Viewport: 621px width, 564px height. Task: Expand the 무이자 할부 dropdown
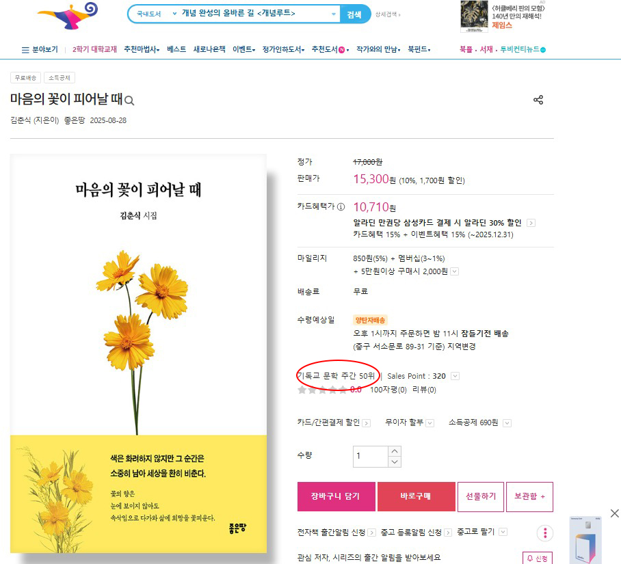click(x=430, y=423)
